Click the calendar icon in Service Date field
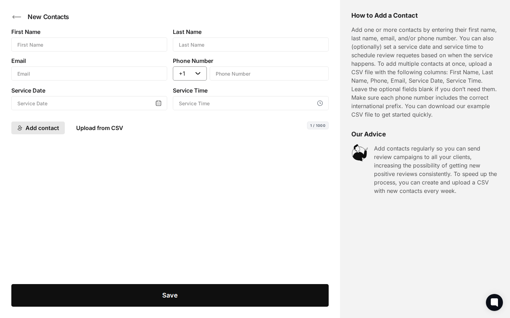 click(158, 103)
